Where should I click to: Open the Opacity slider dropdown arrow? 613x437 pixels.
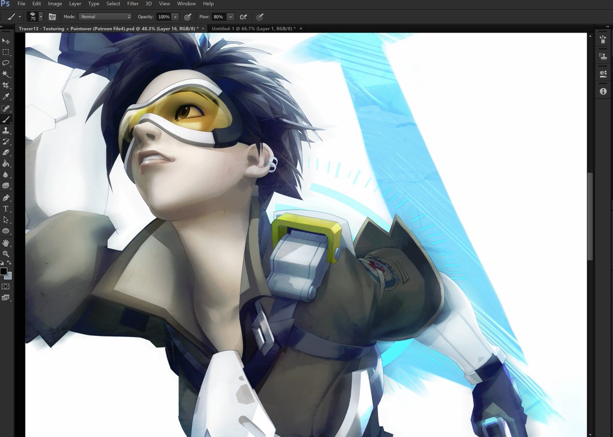[175, 17]
